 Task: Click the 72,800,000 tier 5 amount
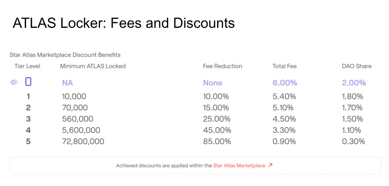83,141
